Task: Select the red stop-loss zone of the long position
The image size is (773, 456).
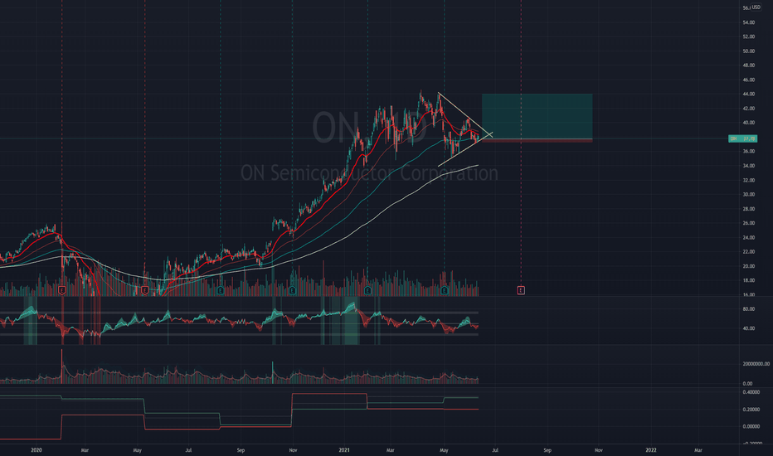Action: click(537, 140)
